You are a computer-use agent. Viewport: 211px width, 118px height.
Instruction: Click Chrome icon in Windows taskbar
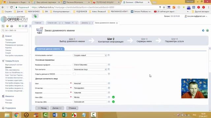tap(16, 115)
